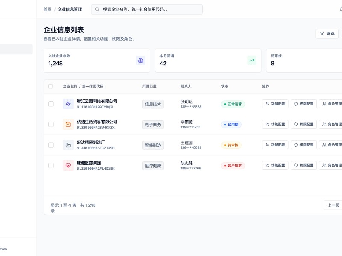The width and height of the screenshot is (342, 256).
Task: Click the shopping bag logo of 优选生活贸易有限公司
Action: [x=68, y=125]
